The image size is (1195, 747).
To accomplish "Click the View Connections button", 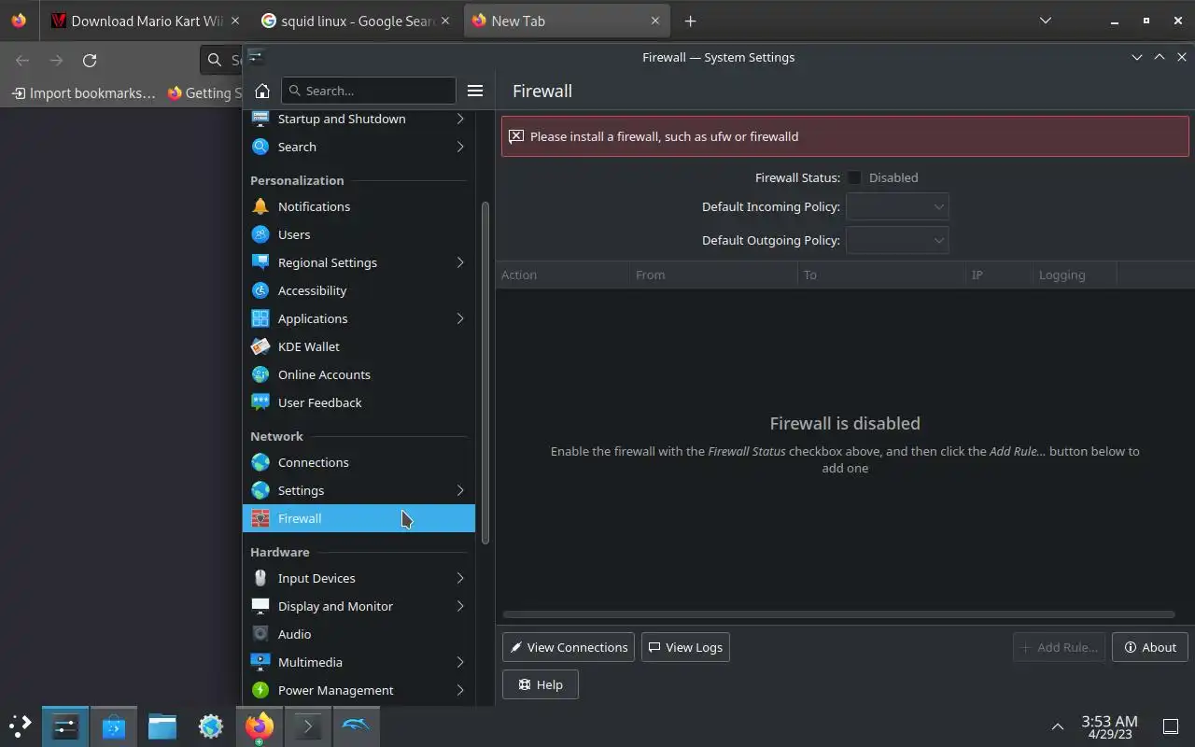I will (569, 647).
